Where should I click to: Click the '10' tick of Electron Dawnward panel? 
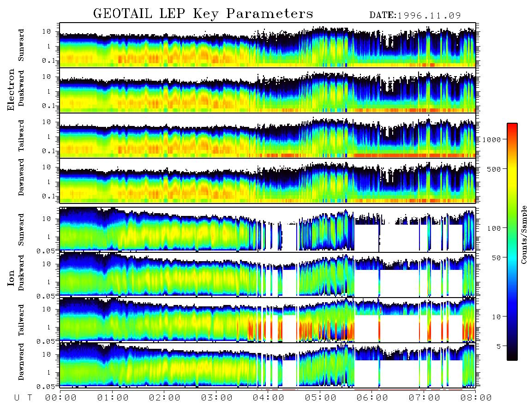point(47,167)
